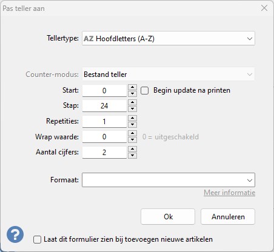Decrease the Start value with down arrow
This screenshot has height=252, width=274.
(132, 93)
